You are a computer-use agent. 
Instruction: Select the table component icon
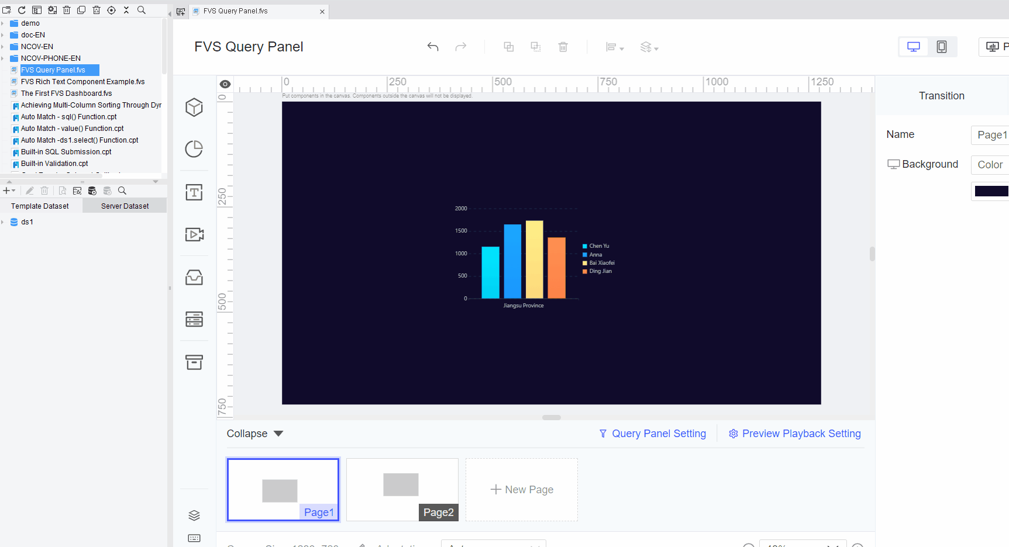pos(194,320)
